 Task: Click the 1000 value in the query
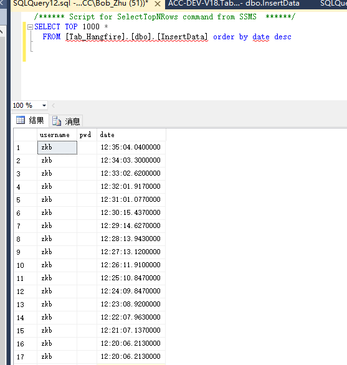[x=91, y=27]
